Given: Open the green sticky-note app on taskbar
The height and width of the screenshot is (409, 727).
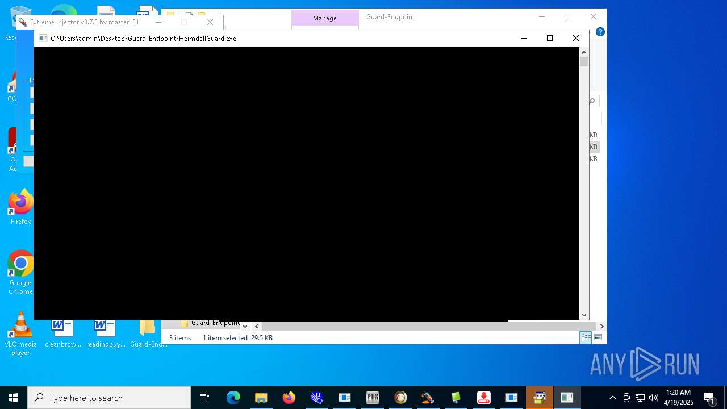Looking at the screenshot, I should pyautogui.click(x=456, y=398).
